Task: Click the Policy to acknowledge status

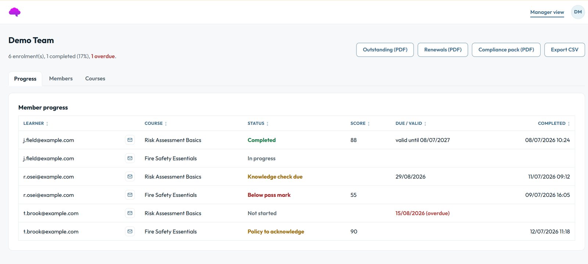Action: coord(276,232)
